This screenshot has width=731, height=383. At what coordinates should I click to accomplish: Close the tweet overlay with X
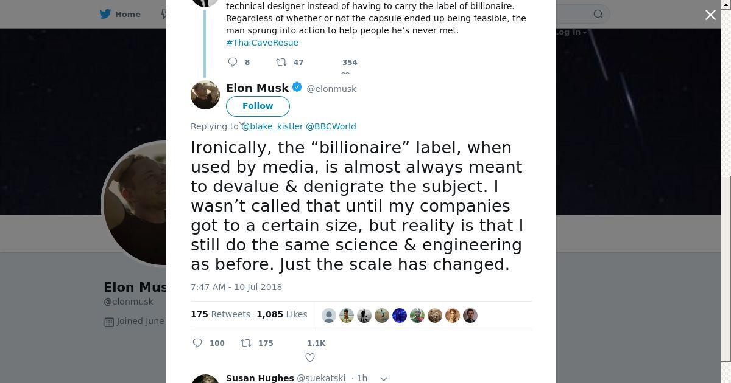pyautogui.click(x=710, y=15)
